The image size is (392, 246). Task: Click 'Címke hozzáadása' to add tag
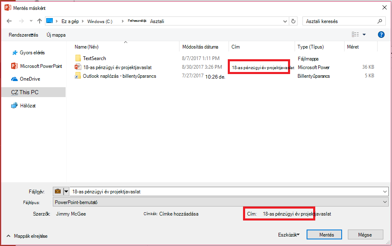click(x=179, y=214)
